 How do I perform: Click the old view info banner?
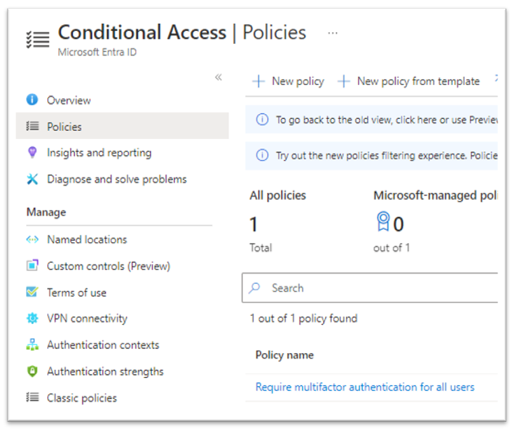pos(378,119)
